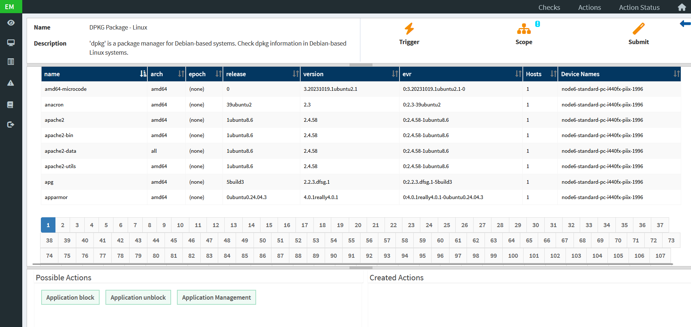Click version 3.20231019.1ubuntu2.1 cell
This screenshot has width=691, height=327.
click(x=331, y=89)
